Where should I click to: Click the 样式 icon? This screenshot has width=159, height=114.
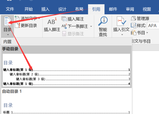[x=133, y=25]
